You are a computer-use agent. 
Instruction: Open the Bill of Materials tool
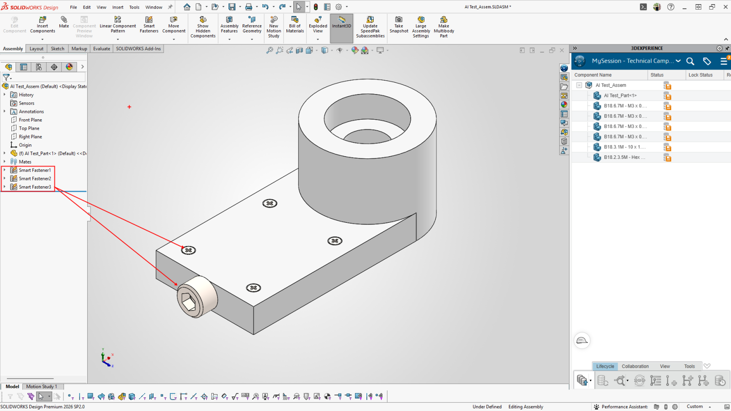[295, 25]
